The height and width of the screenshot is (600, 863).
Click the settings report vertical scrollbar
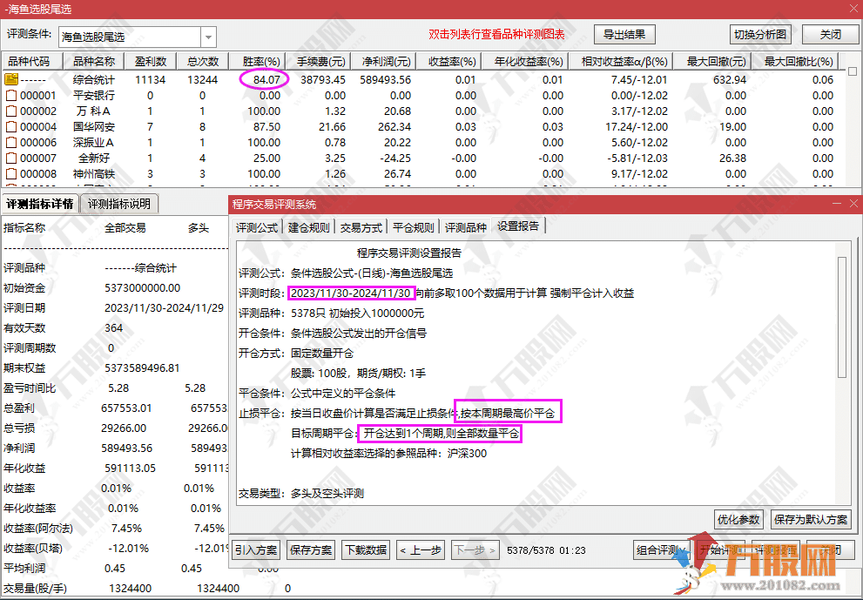[x=842, y=317]
